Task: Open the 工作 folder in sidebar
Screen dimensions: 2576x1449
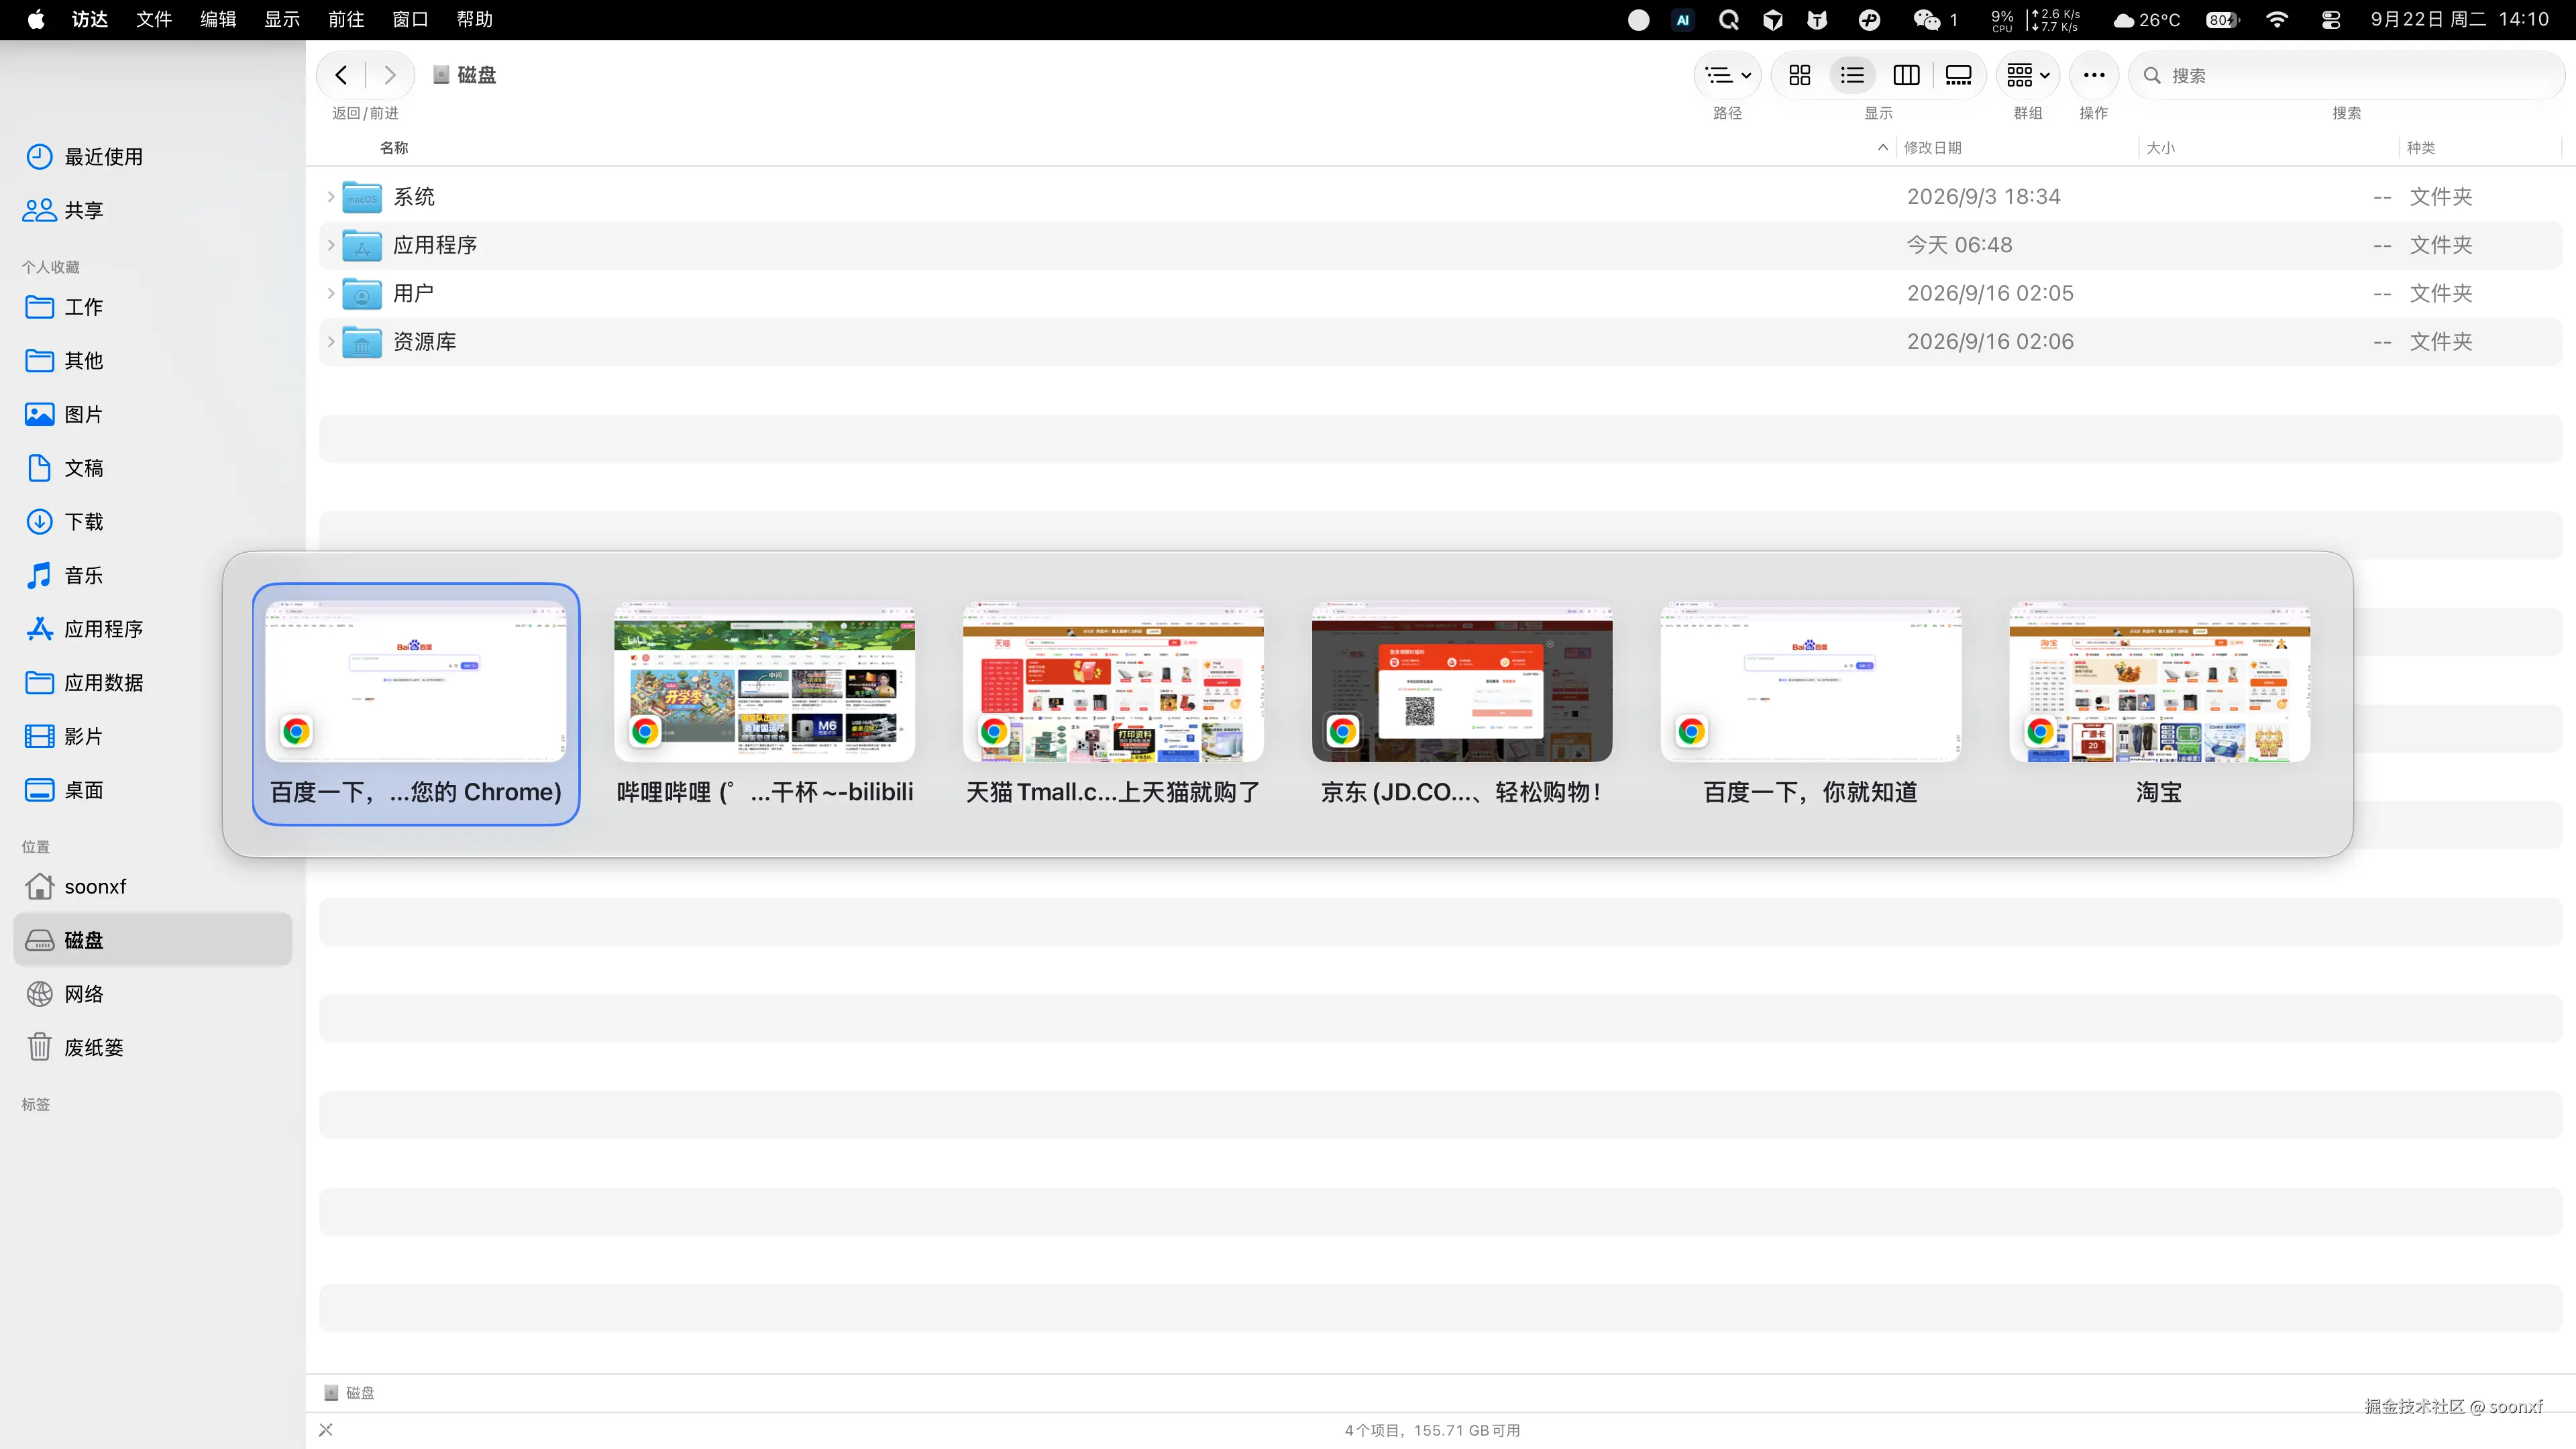Action: click(x=152, y=307)
